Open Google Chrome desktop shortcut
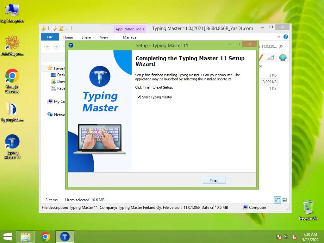The height and width of the screenshot is (243, 324). pos(12,81)
